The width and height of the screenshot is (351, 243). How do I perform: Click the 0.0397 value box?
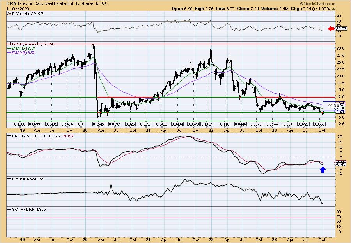146,124
